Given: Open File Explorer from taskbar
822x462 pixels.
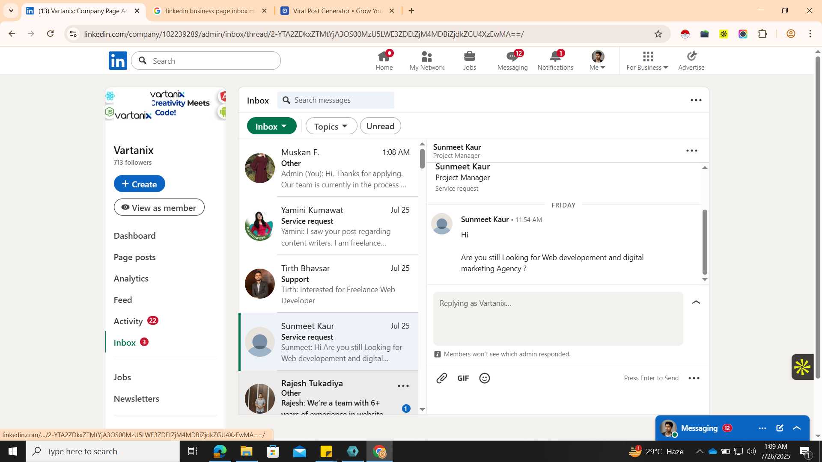Looking at the screenshot, I should [x=246, y=451].
